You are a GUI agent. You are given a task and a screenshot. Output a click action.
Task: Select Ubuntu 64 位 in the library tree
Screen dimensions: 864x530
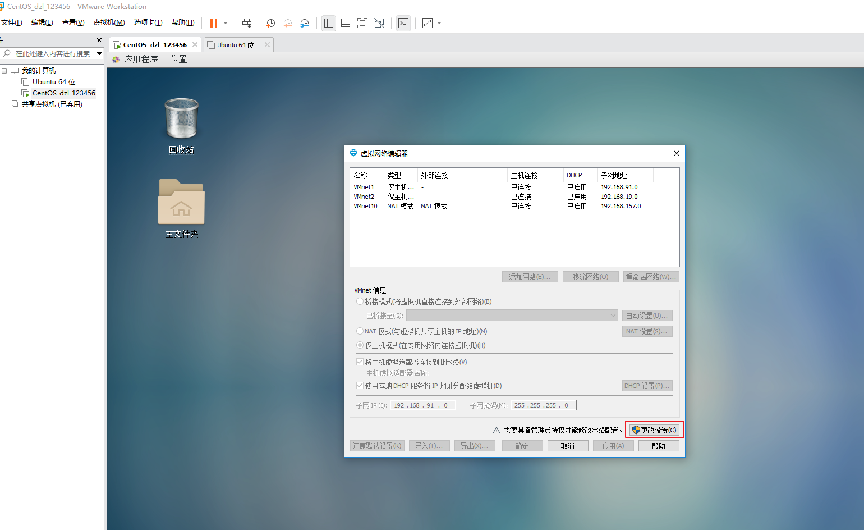click(54, 82)
